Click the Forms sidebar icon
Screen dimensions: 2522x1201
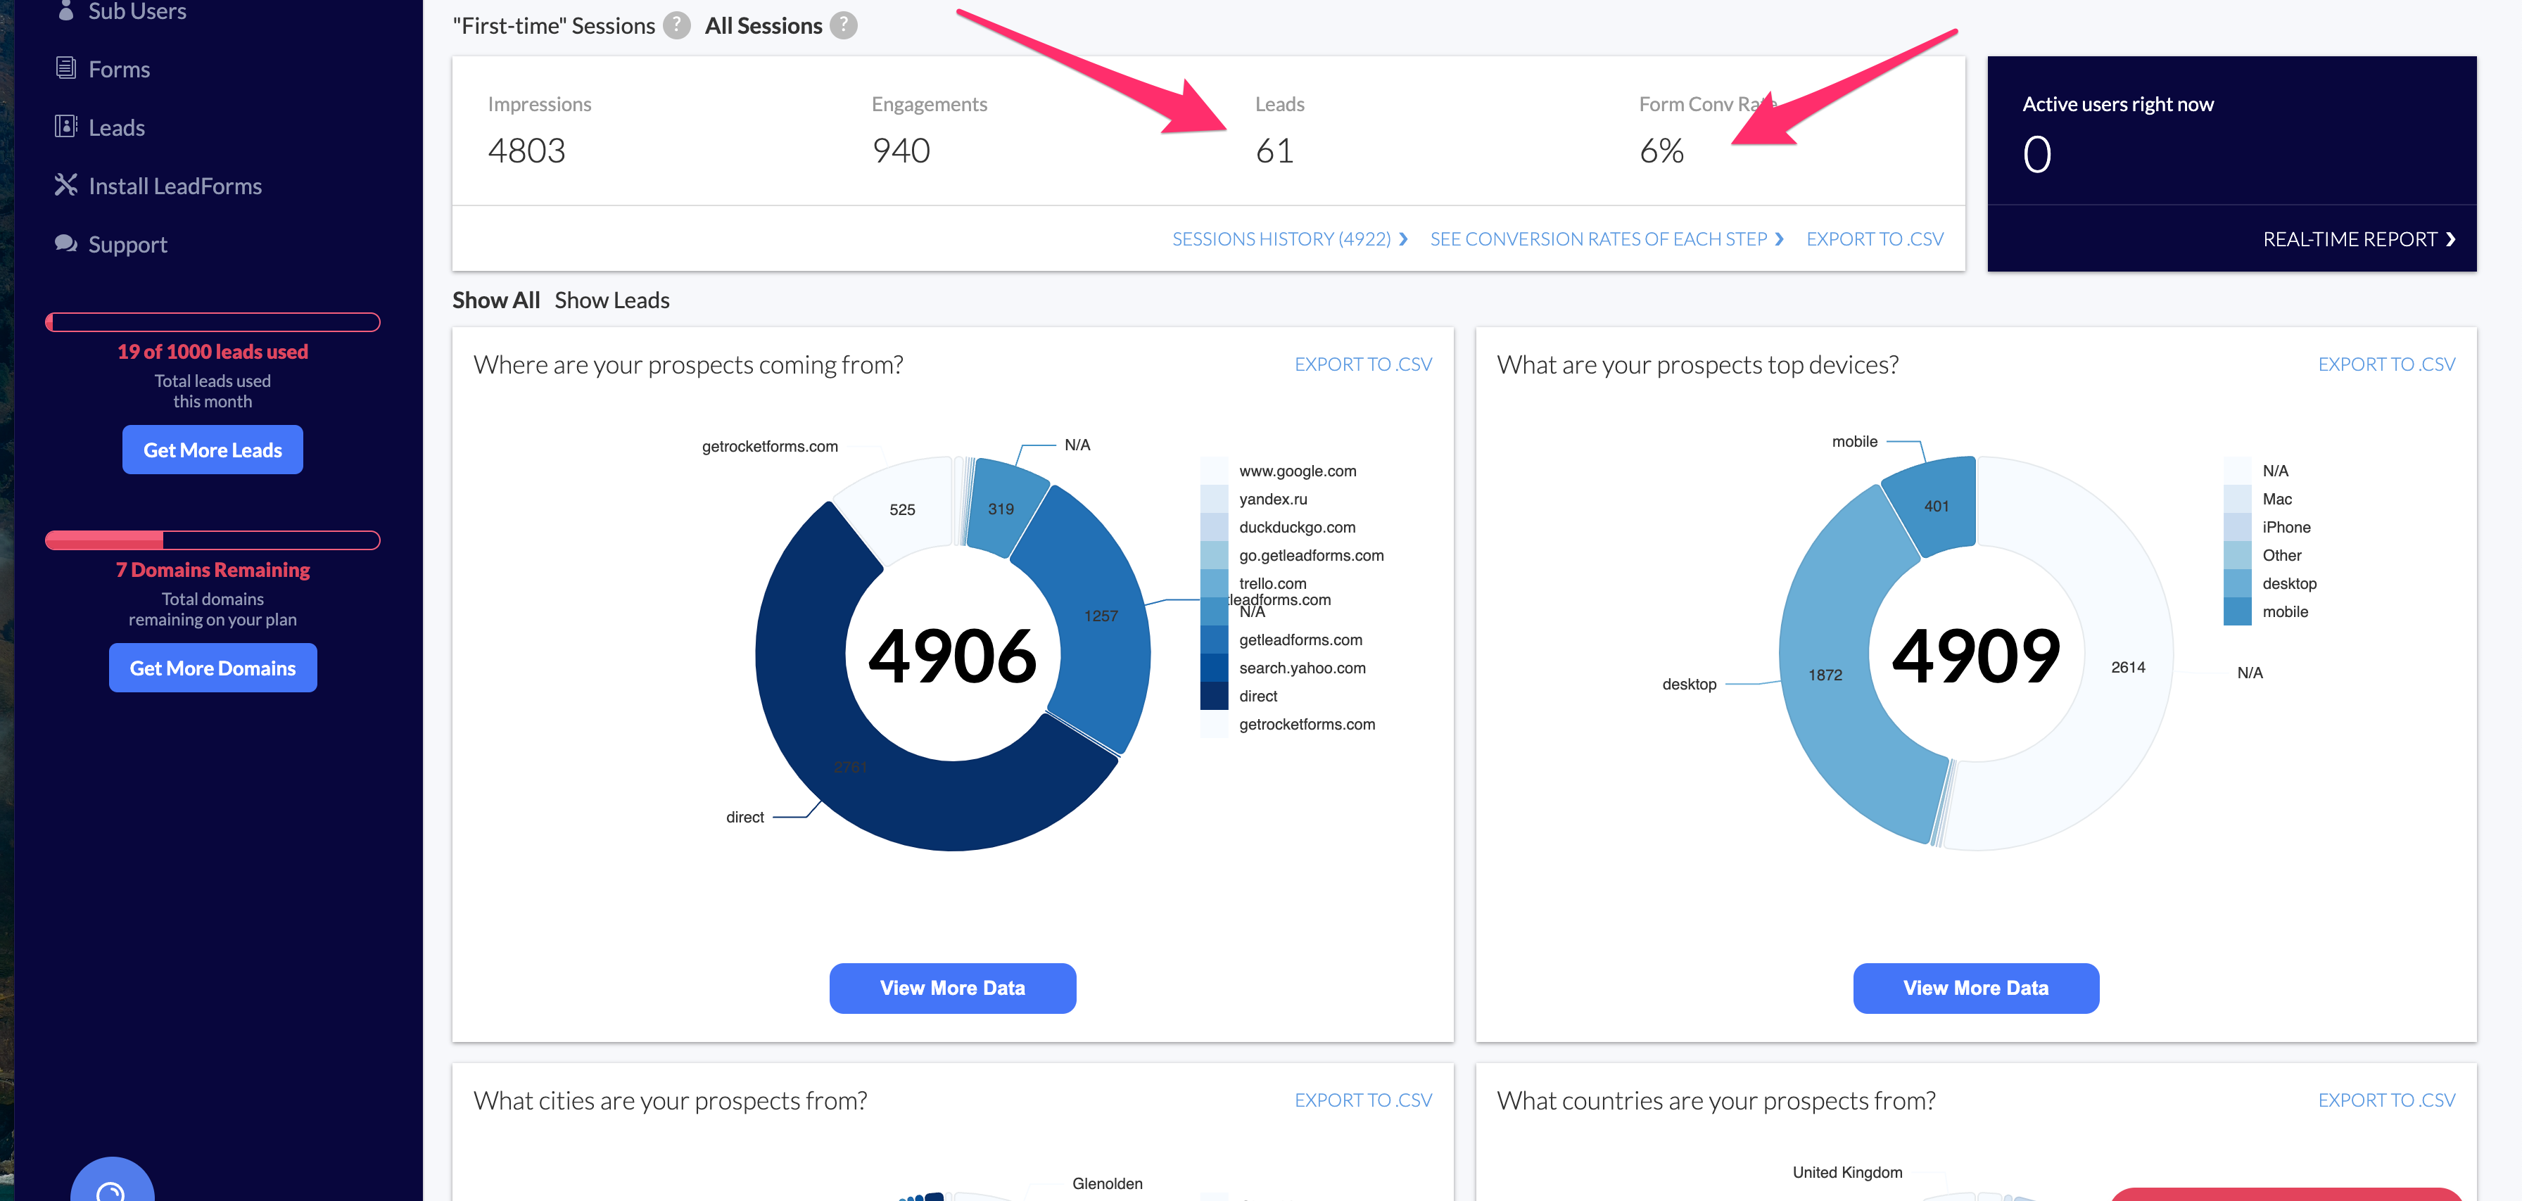click(x=65, y=68)
